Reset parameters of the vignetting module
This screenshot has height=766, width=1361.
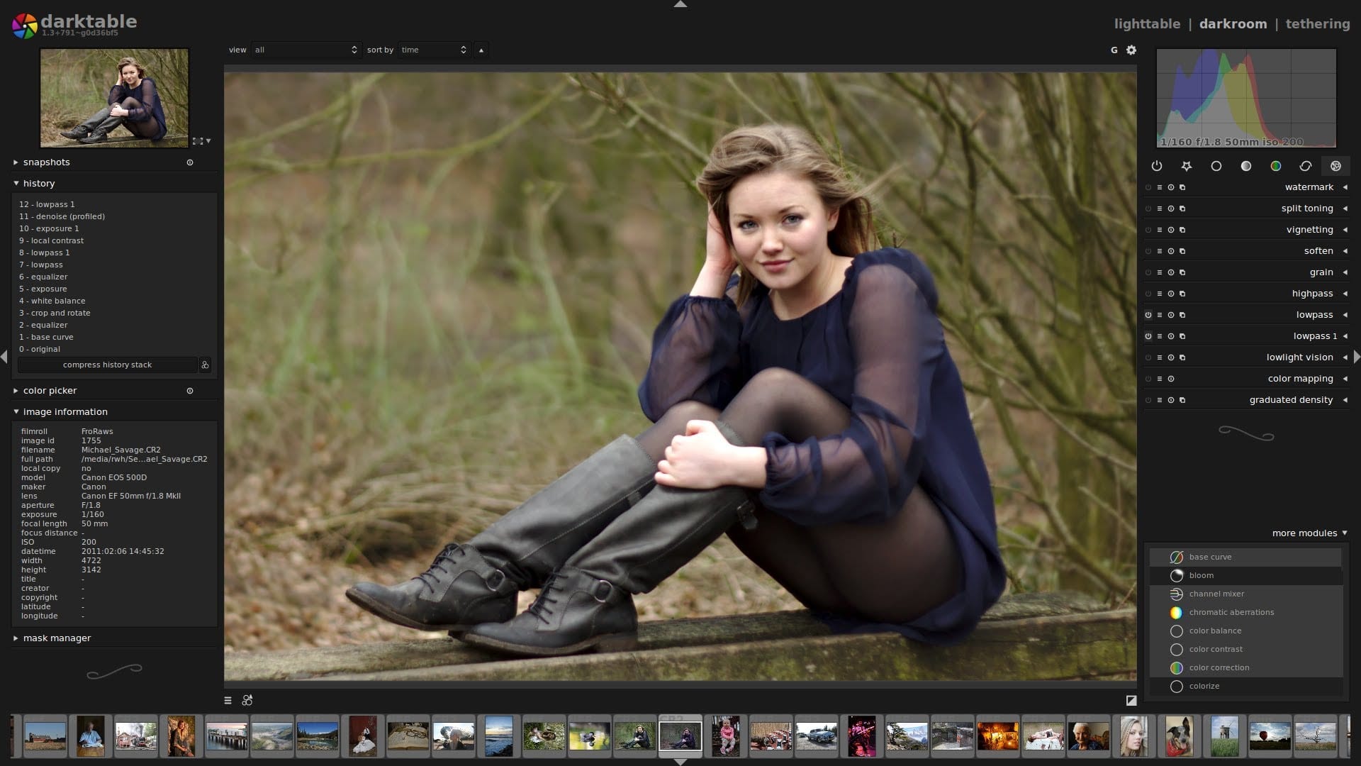(x=1171, y=230)
